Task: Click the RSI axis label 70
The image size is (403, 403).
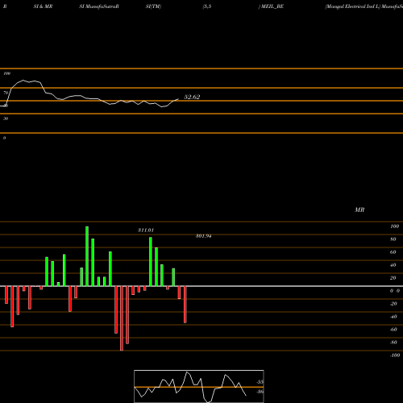Action: (x=6, y=93)
